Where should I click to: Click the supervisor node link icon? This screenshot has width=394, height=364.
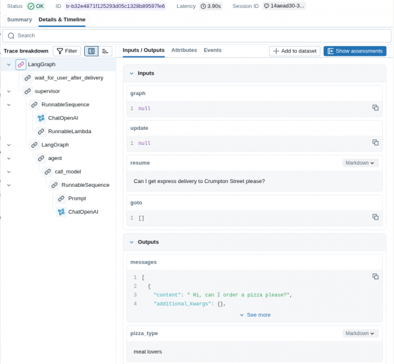coord(28,91)
